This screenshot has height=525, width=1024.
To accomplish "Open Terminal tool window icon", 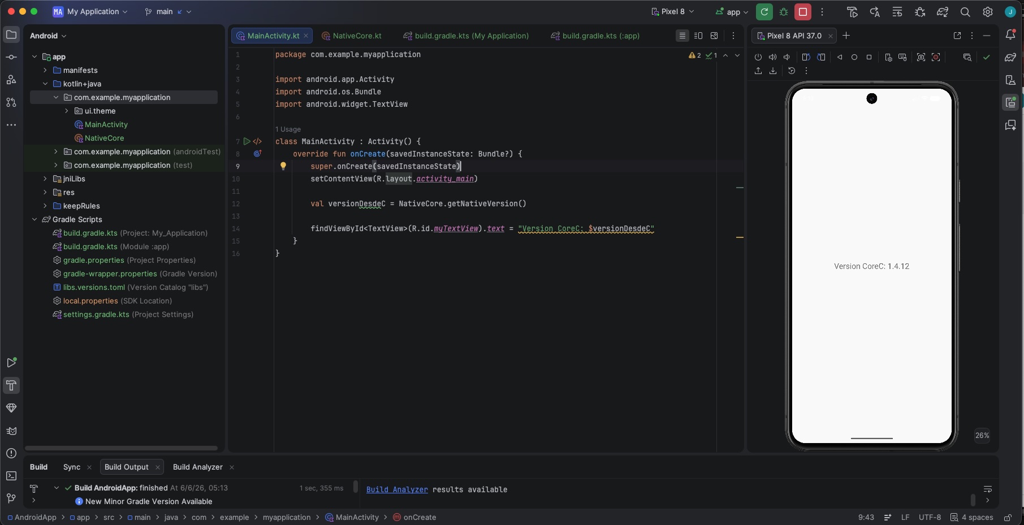I will [11, 476].
